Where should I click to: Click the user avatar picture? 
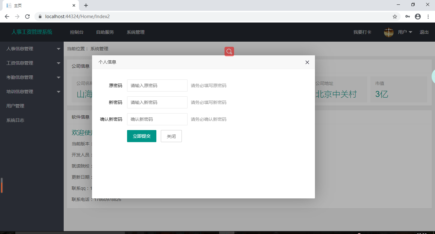[x=389, y=32]
